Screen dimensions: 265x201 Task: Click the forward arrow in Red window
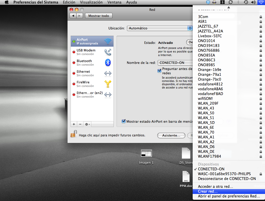pos(79,16)
